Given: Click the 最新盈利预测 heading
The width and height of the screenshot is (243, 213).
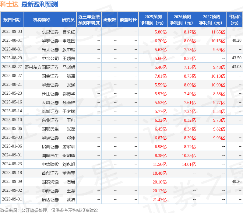Looking at the screenshot, I should click(40, 4).
